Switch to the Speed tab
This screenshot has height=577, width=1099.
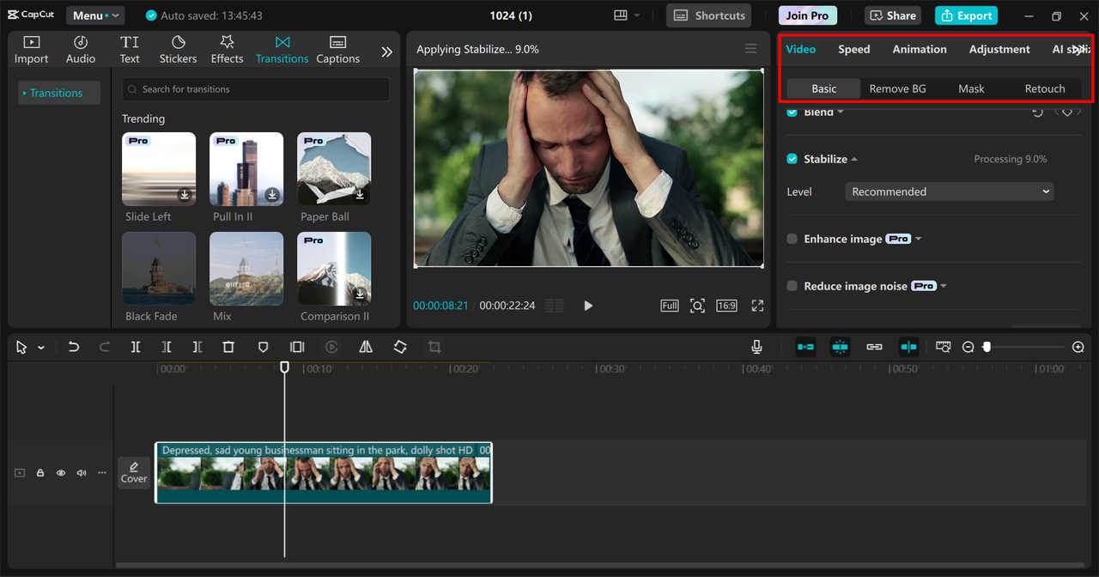pos(853,49)
